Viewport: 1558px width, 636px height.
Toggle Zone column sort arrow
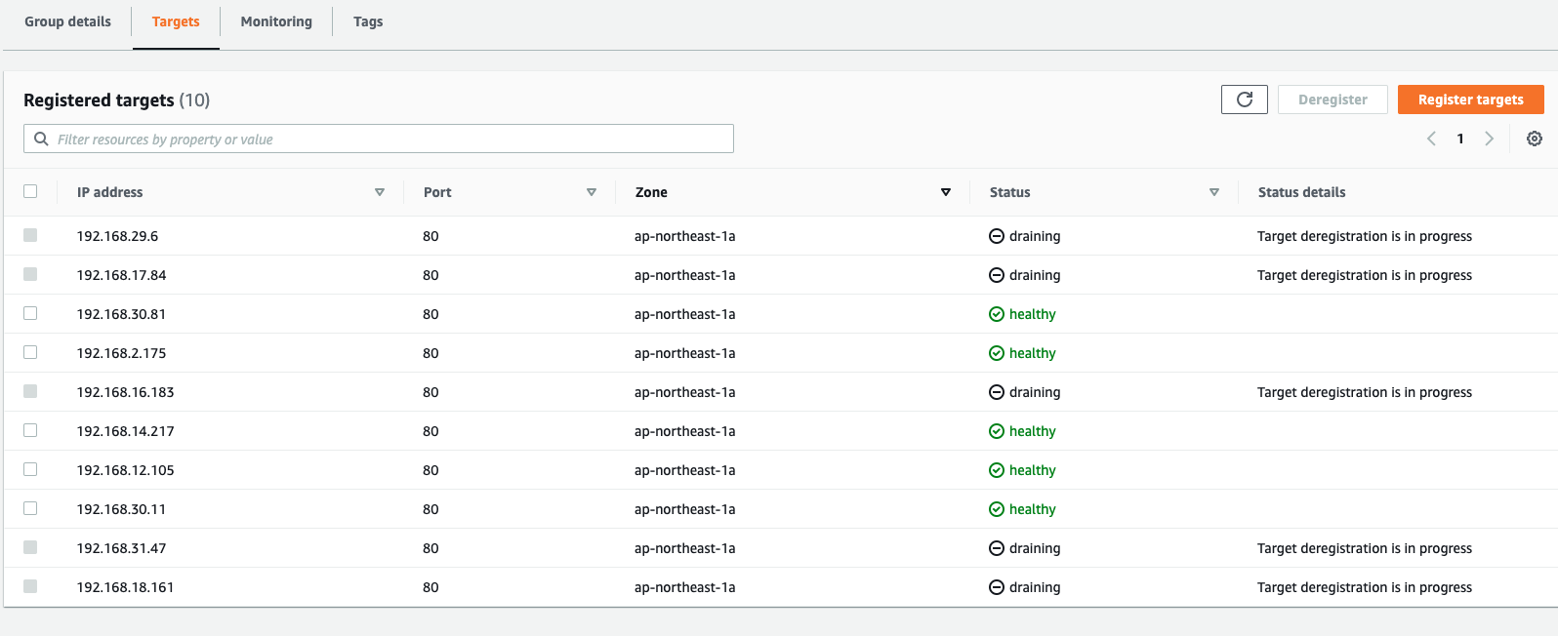tap(945, 192)
